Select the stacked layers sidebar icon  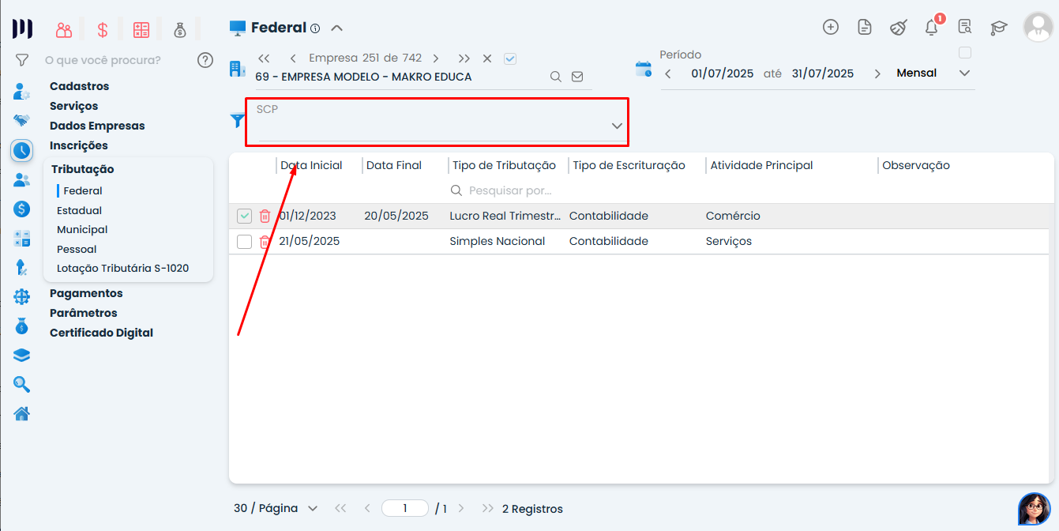pyautogui.click(x=21, y=355)
